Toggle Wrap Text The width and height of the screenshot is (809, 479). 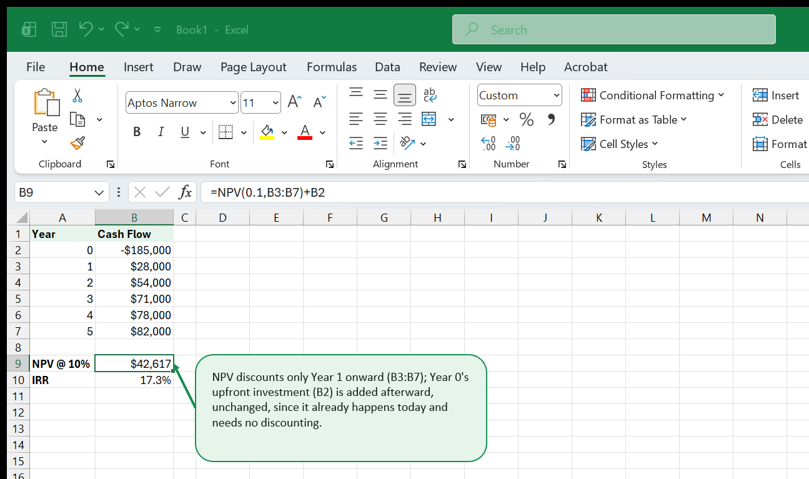[430, 95]
